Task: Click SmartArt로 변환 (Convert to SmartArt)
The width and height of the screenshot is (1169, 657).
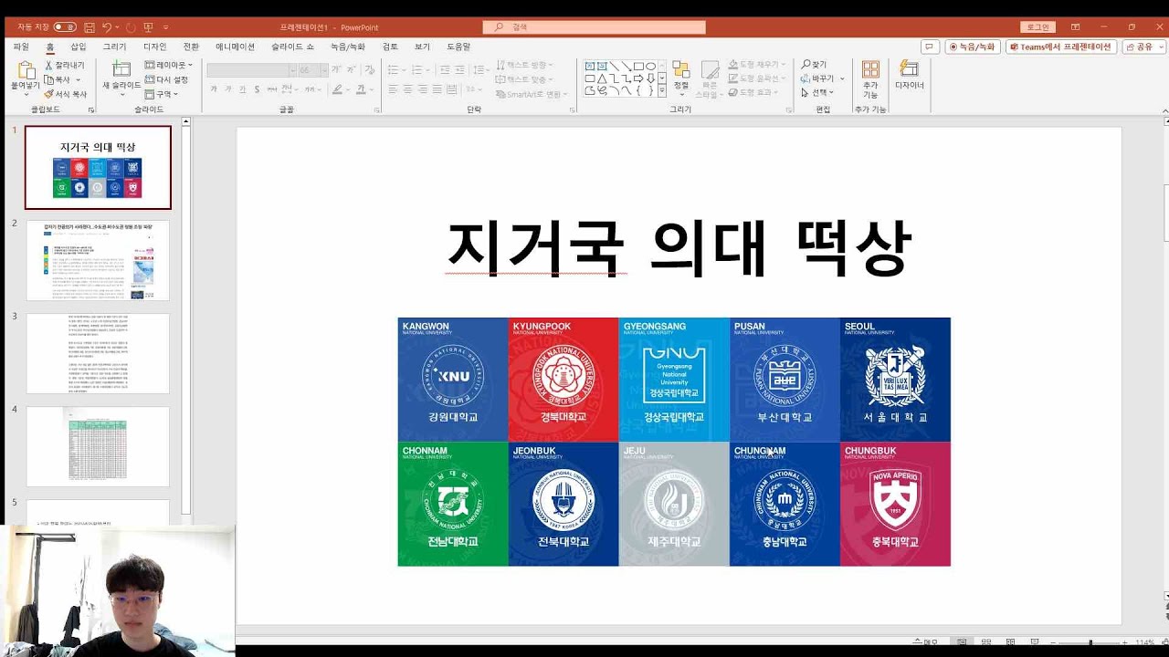Action: [x=532, y=94]
